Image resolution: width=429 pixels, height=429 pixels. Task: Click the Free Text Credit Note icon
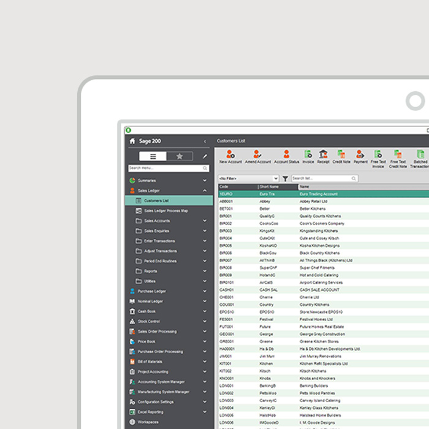pos(398,154)
